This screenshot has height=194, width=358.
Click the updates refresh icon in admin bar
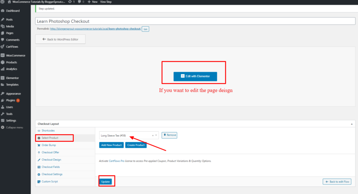(x=70, y=2)
